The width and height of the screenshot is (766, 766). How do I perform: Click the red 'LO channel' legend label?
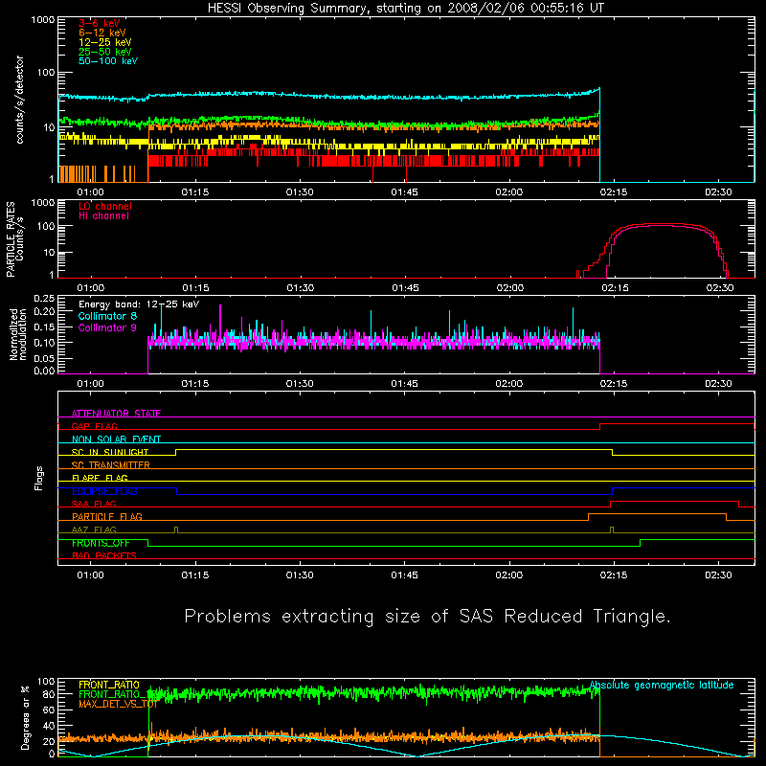pyautogui.click(x=105, y=206)
